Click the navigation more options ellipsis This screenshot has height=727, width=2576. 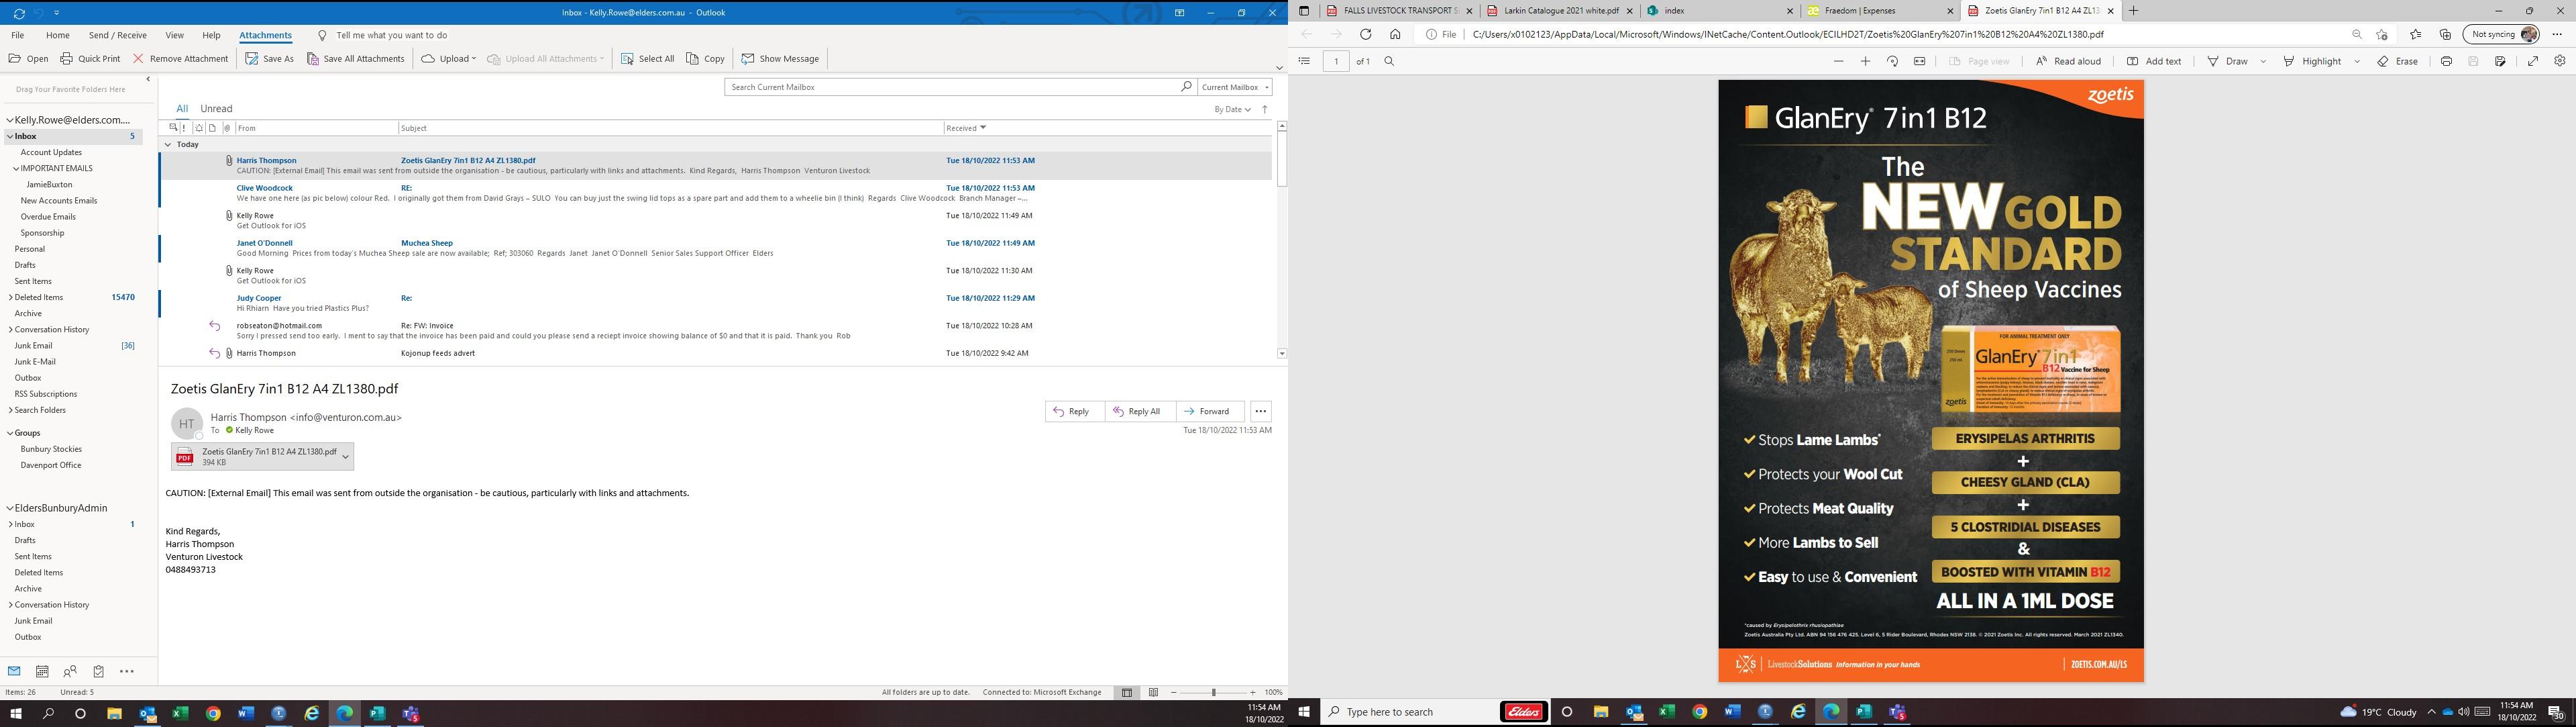(127, 671)
